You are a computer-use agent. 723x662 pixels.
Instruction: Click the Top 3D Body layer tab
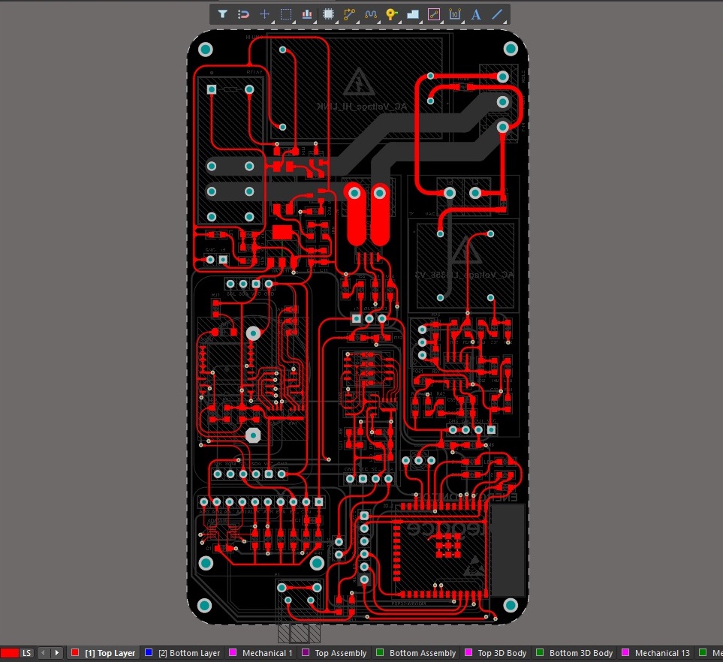tap(502, 653)
